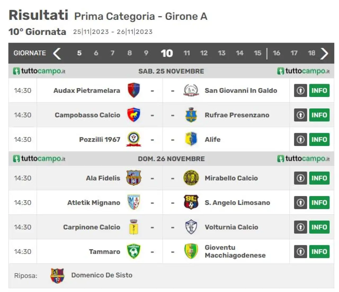Click the Tammaro green ball crest
Image resolution: width=339 pixels, height=292 pixels.
tap(134, 251)
